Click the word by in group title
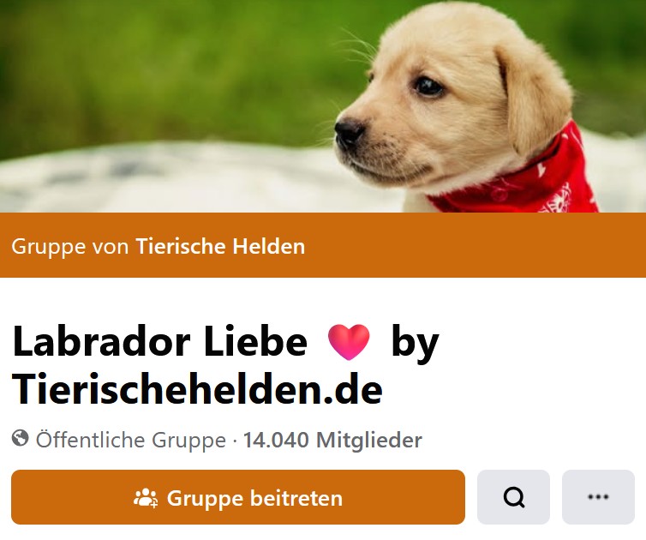646x540 pixels. pyautogui.click(x=415, y=345)
